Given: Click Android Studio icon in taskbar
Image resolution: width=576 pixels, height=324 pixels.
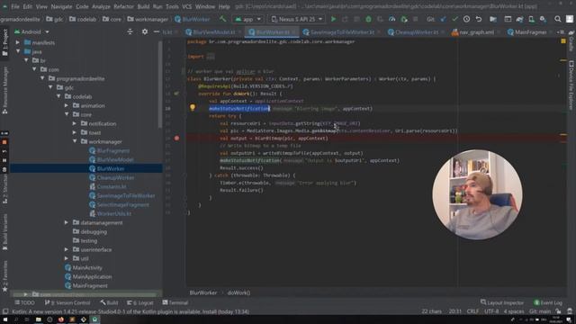Looking at the screenshot, I should pyautogui.click(x=94, y=319).
